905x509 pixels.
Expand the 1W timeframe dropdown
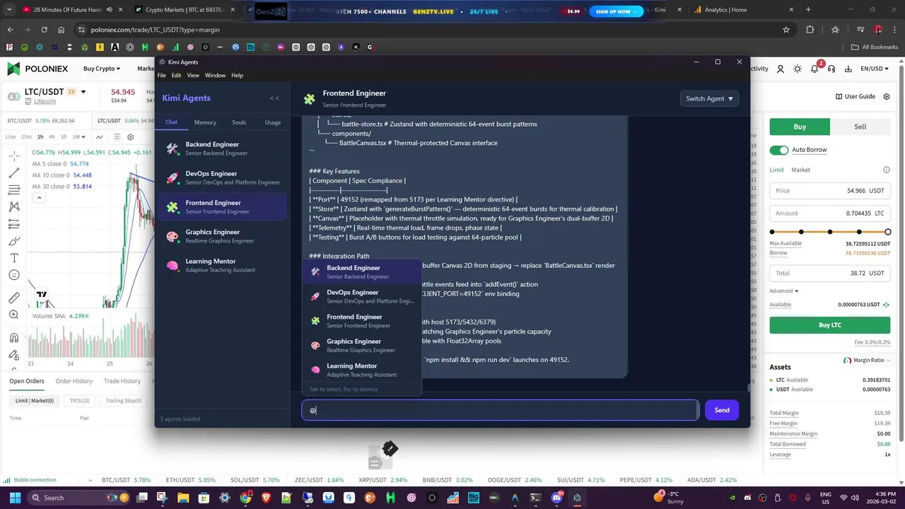pyautogui.click(x=79, y=136)
